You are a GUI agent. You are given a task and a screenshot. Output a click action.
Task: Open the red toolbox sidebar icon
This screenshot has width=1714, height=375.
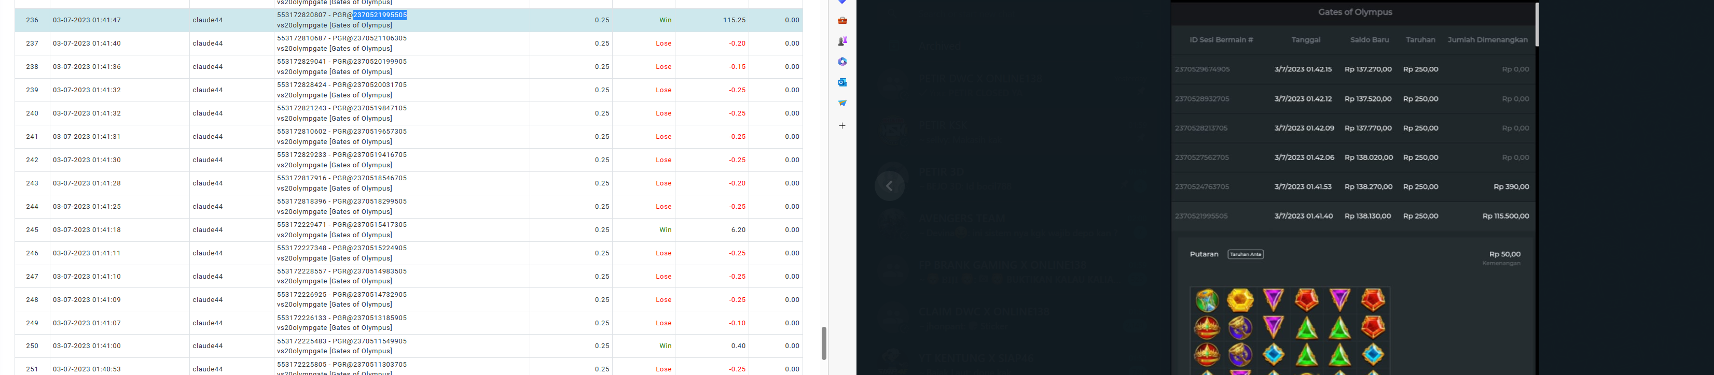(x=842, y=21)
